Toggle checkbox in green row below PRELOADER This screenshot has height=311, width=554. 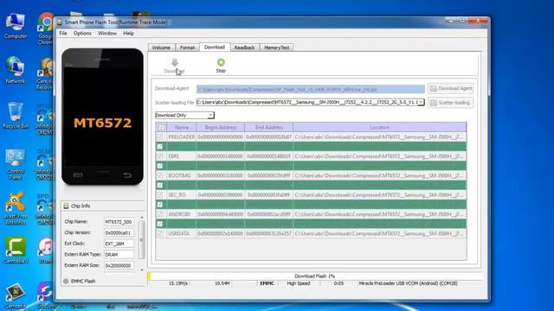pos(160,146)
